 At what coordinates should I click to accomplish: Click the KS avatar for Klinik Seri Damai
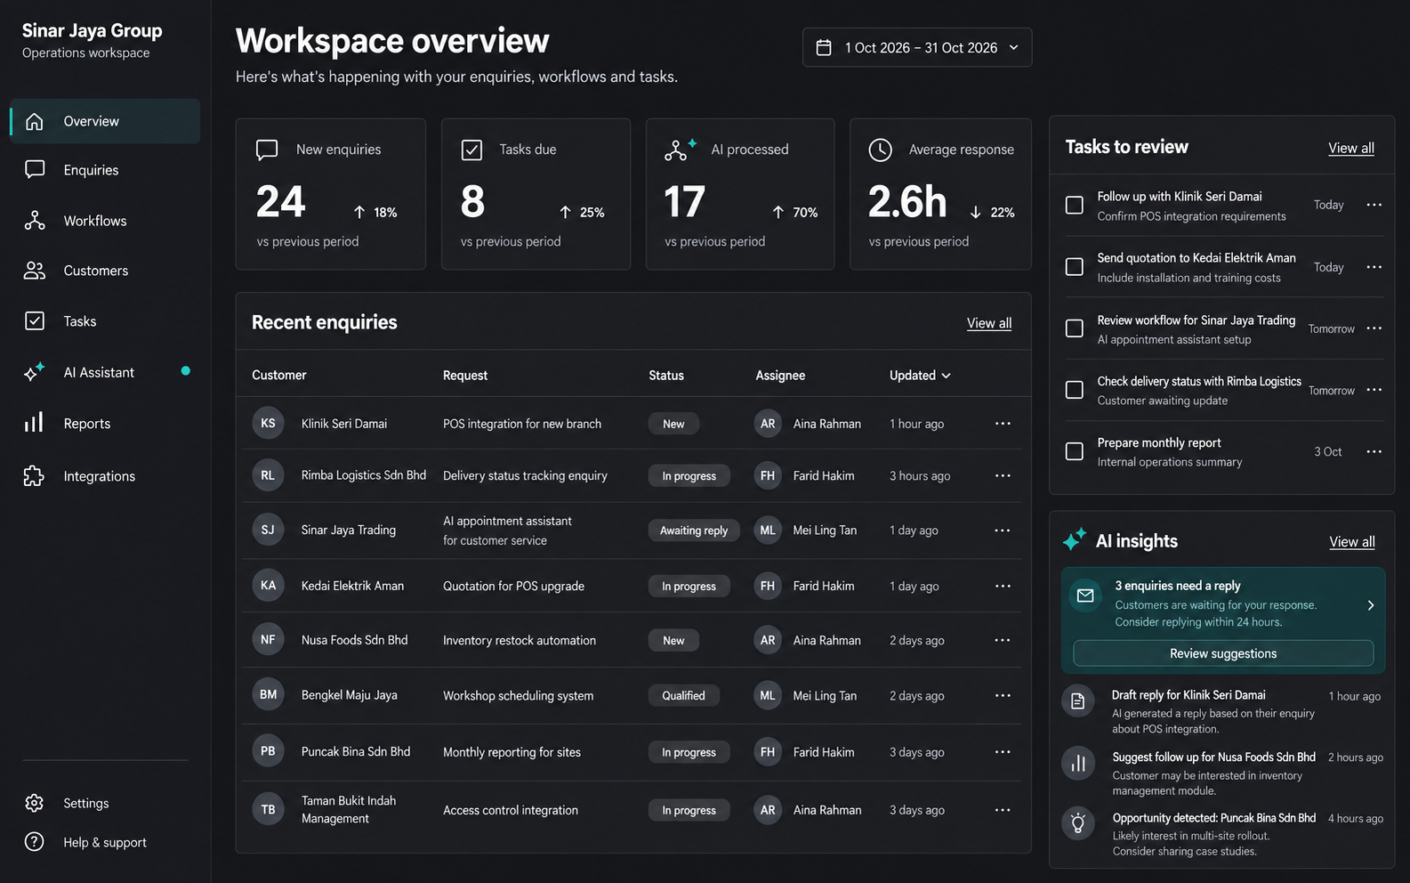point(268,423)
